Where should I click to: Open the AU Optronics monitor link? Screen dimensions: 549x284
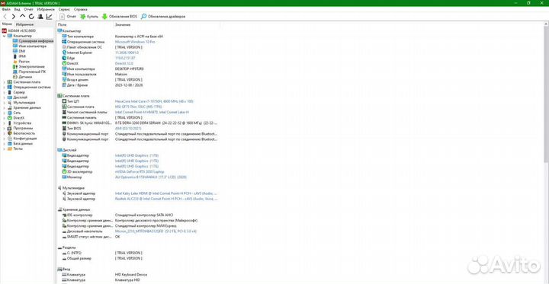pos(151,177)
